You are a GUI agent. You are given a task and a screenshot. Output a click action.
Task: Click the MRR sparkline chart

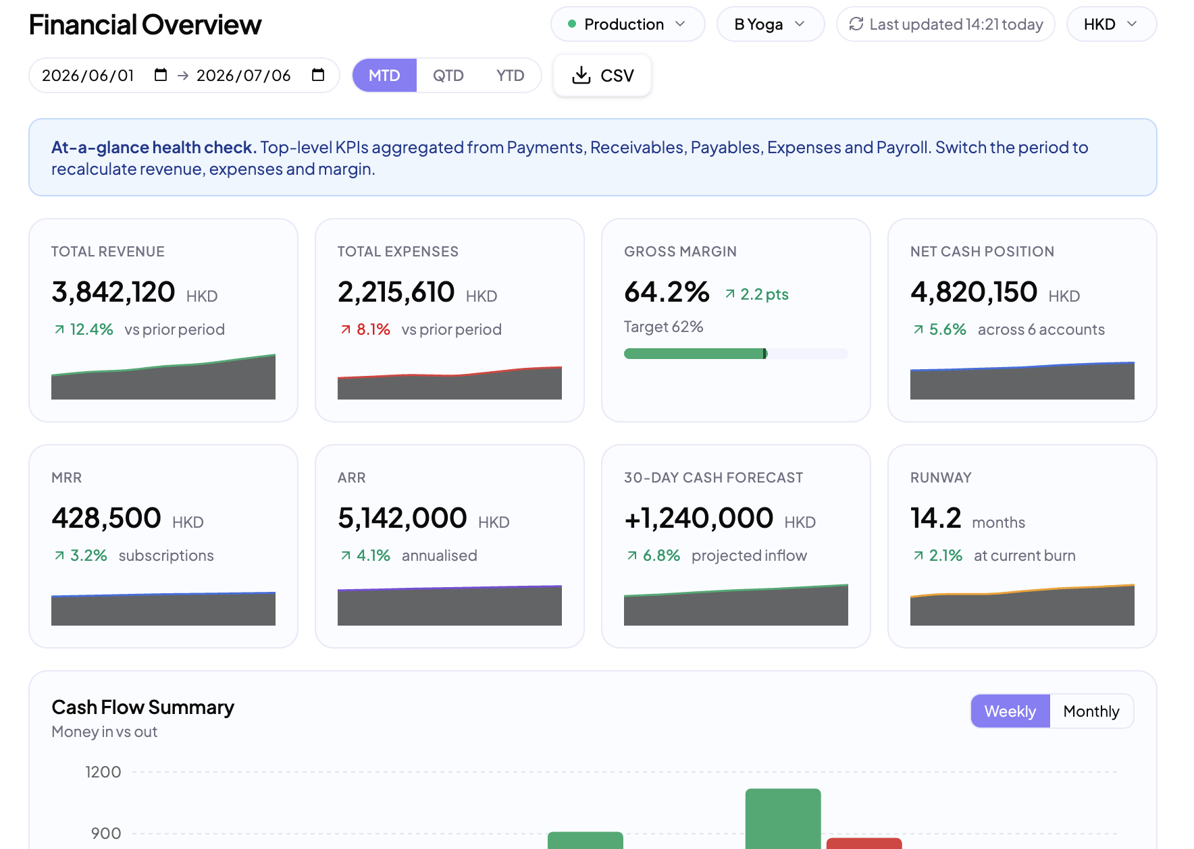pyautogui.click(x=163, y=609)
